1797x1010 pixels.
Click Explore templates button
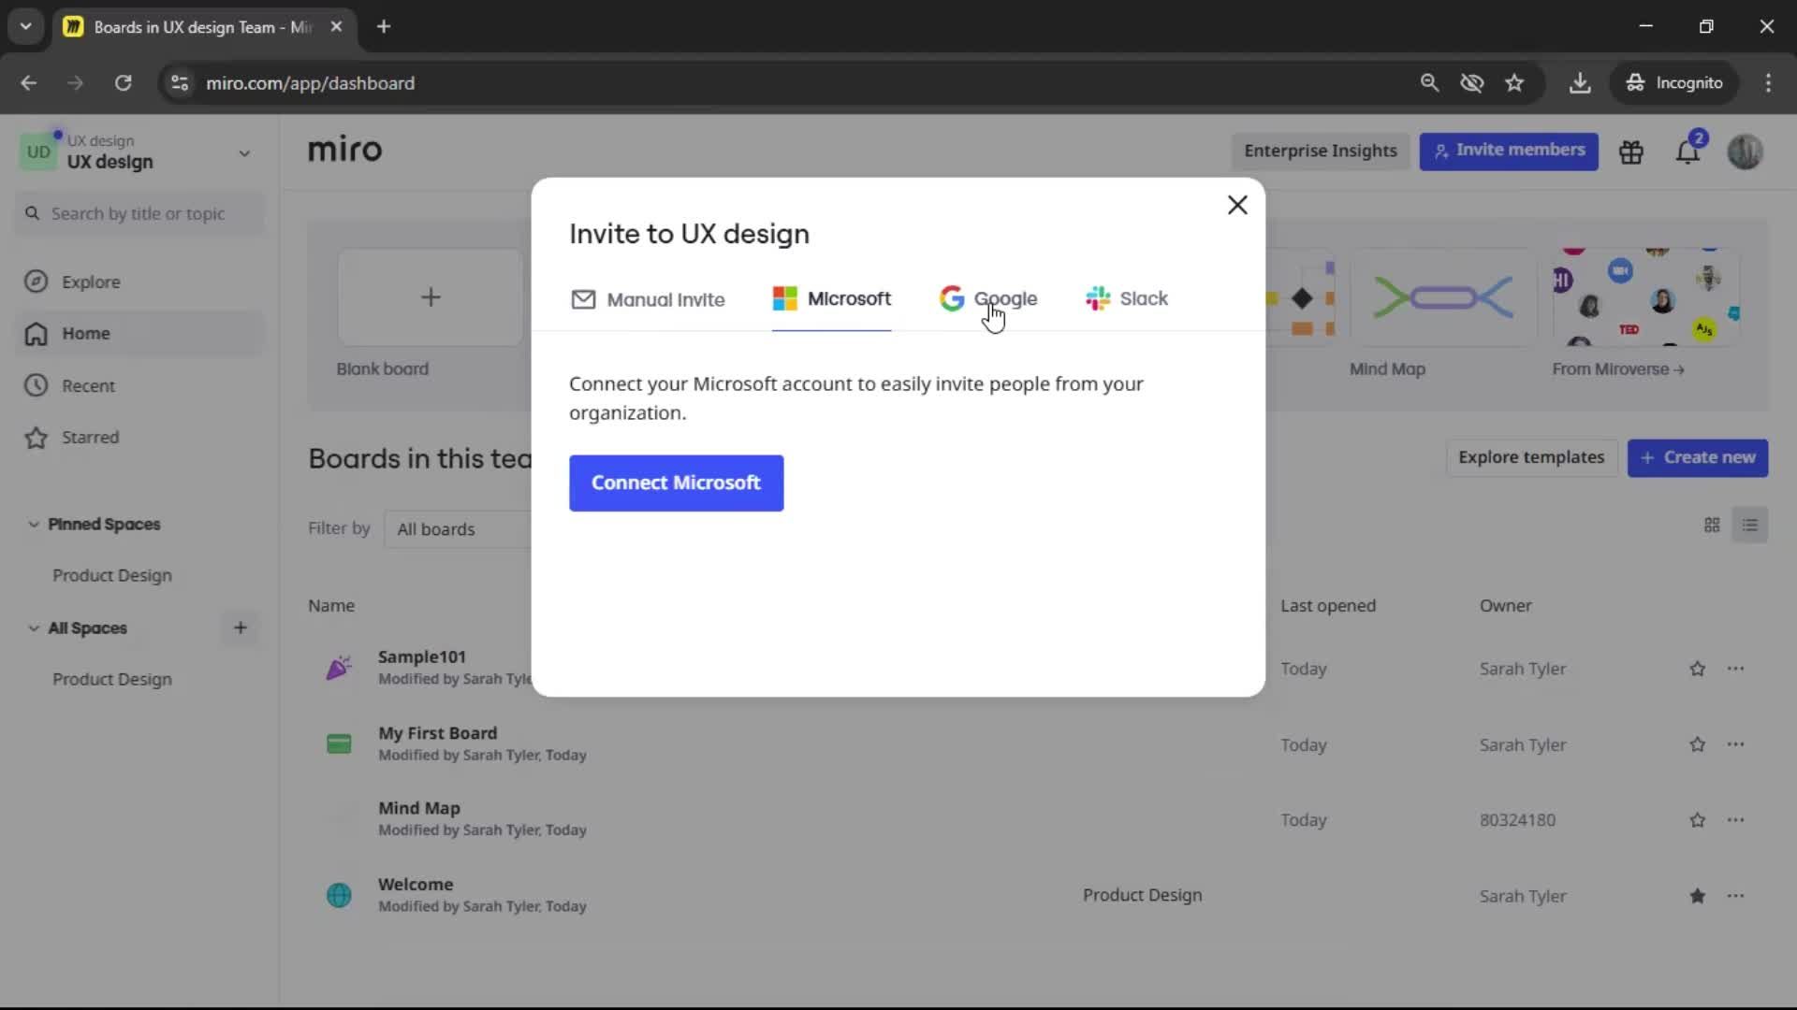(1531, 458)
